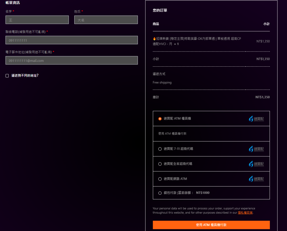The height and width of the screenshot is (231, 287).
Task: Click the fire icon before the product name
Action: point(154,39)
